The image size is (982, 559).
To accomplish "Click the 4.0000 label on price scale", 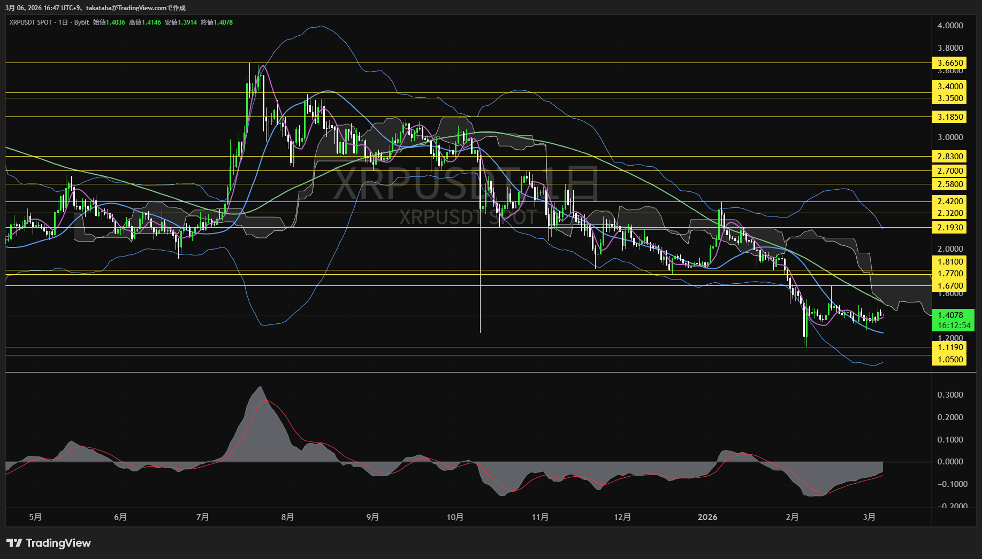I will pyautogui.click(x=950, y=26).
